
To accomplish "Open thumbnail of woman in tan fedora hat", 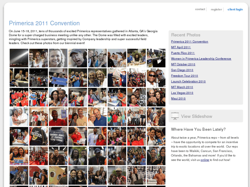I will [117, 175].
